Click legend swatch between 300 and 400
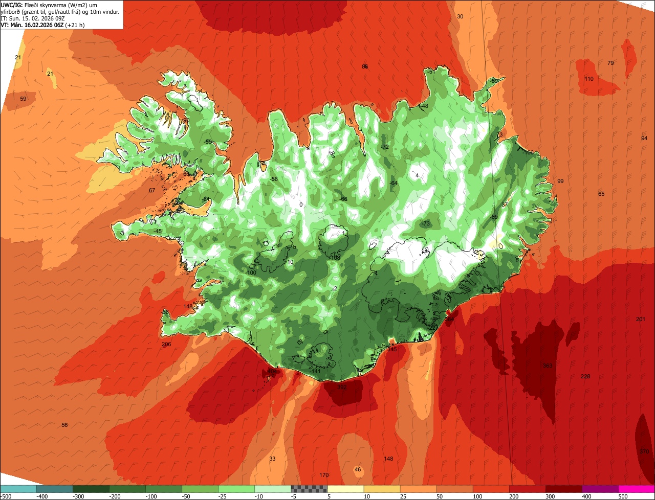This screenshot has width=655, height=500. tap(563, 489)
